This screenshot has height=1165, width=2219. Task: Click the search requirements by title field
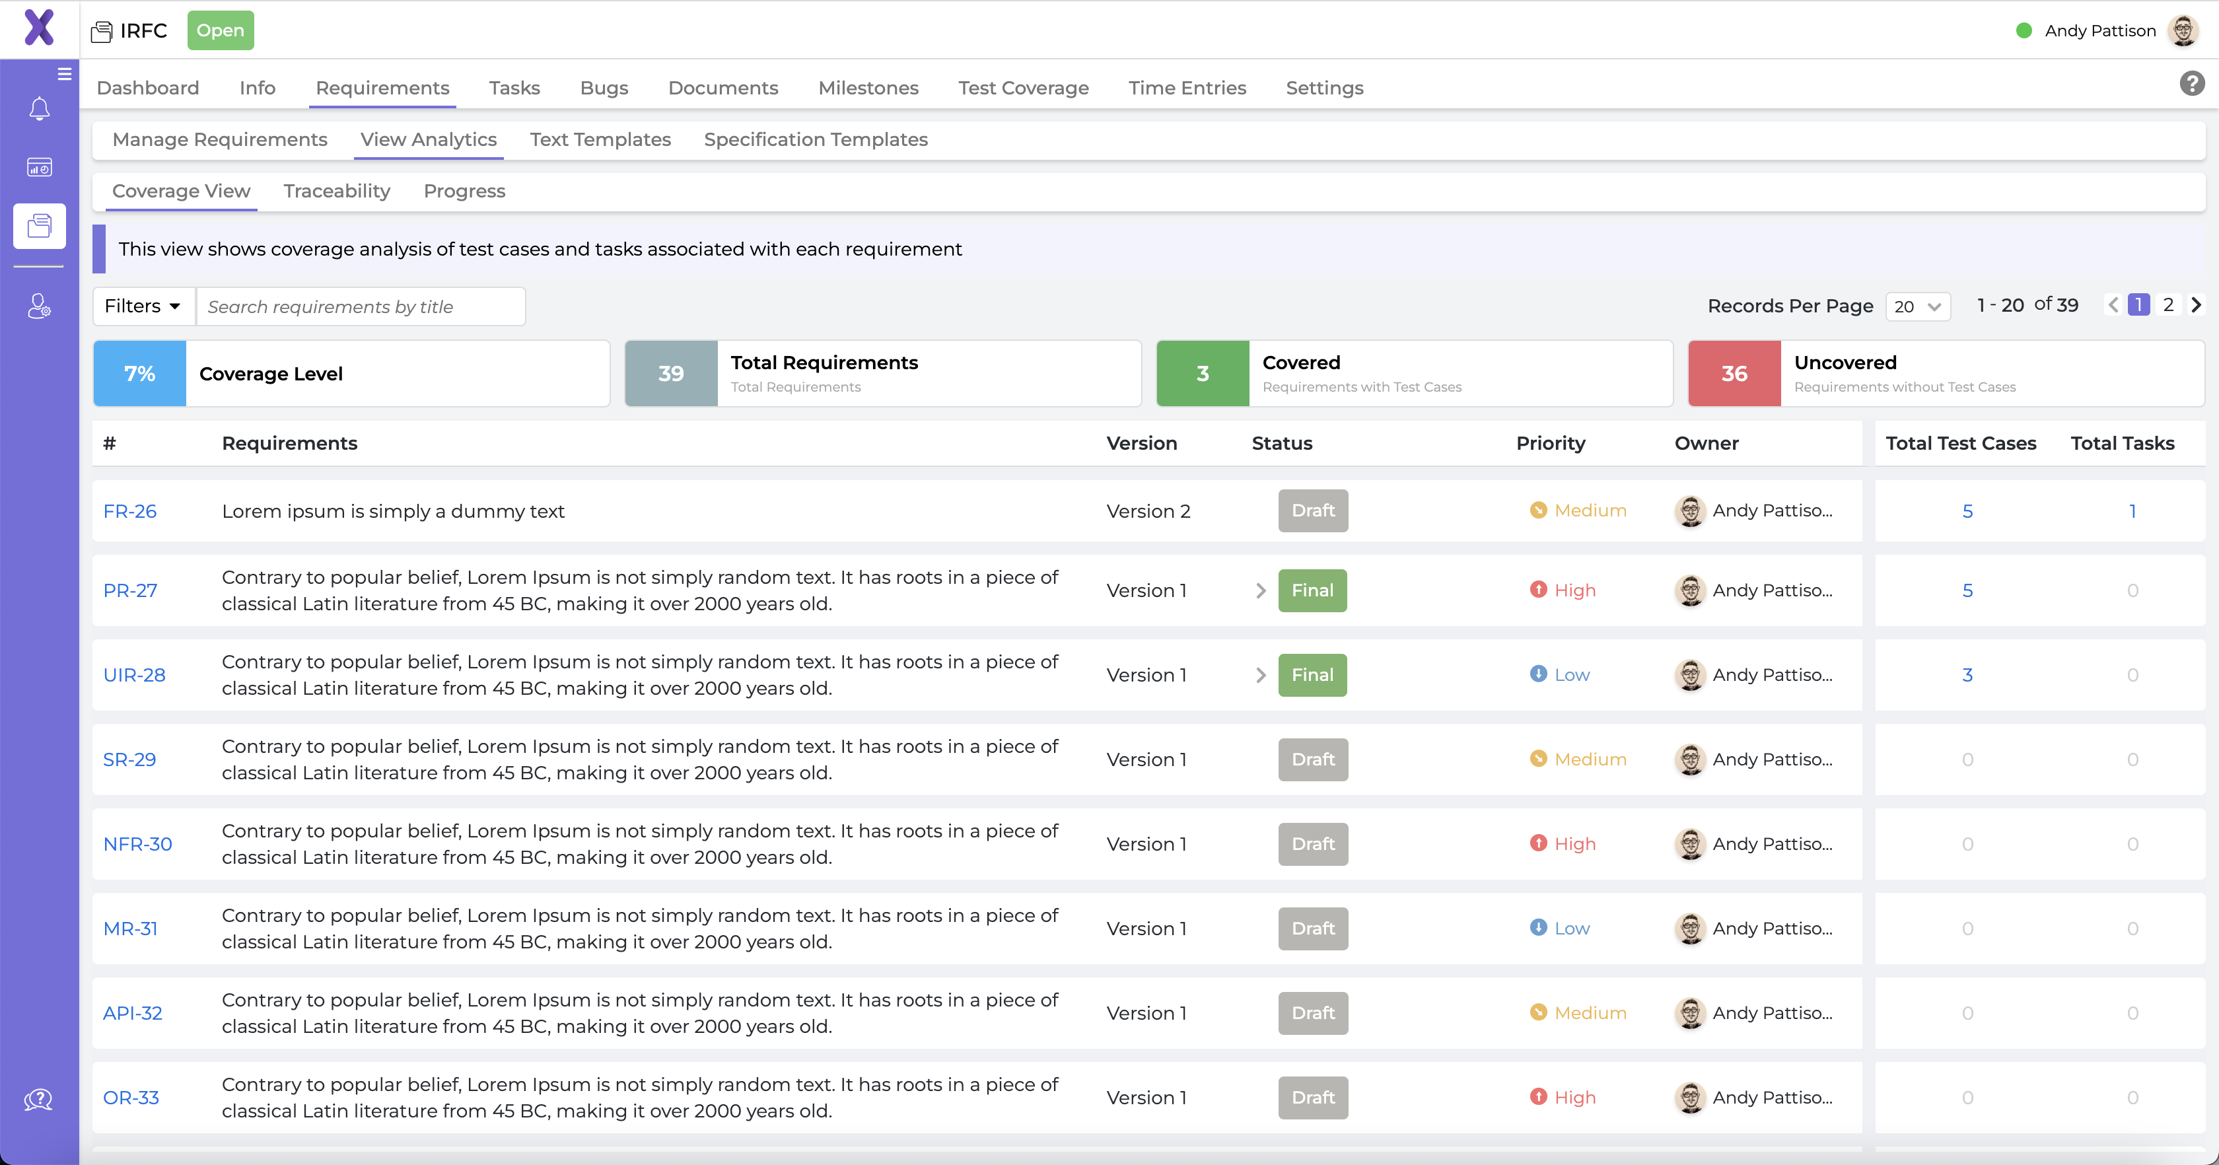click(361, 306)
